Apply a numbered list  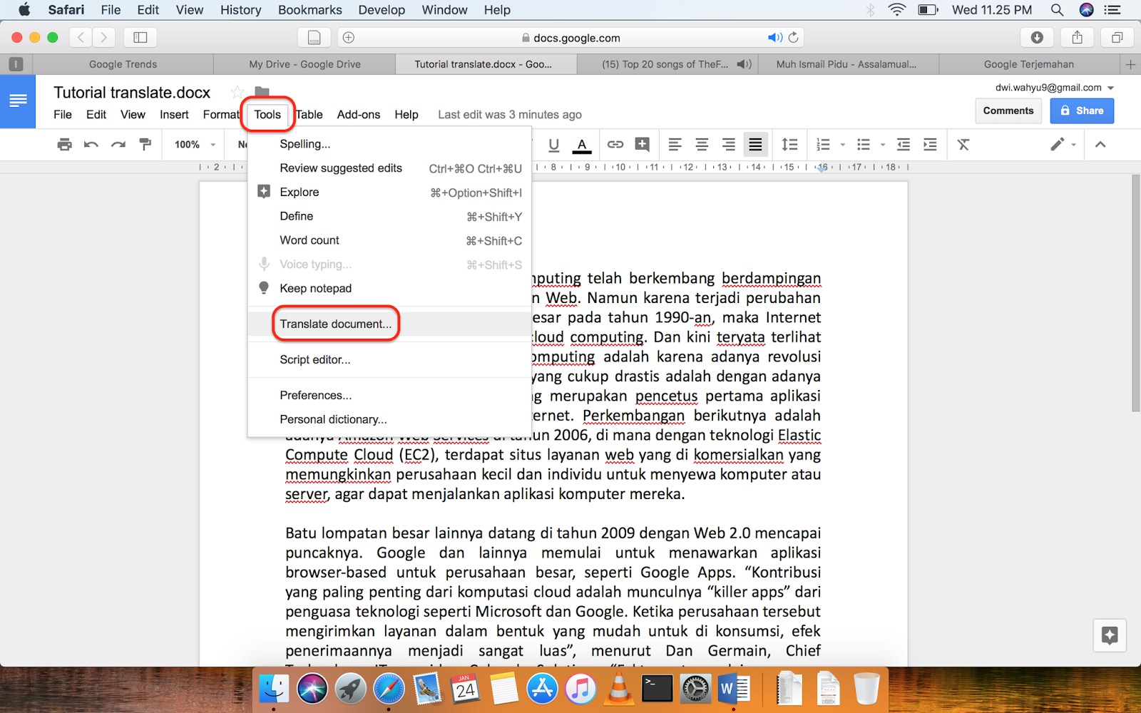coord(823,145)
